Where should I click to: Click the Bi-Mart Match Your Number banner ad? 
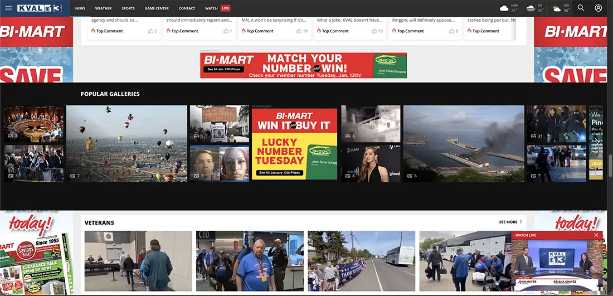point(303,65)
